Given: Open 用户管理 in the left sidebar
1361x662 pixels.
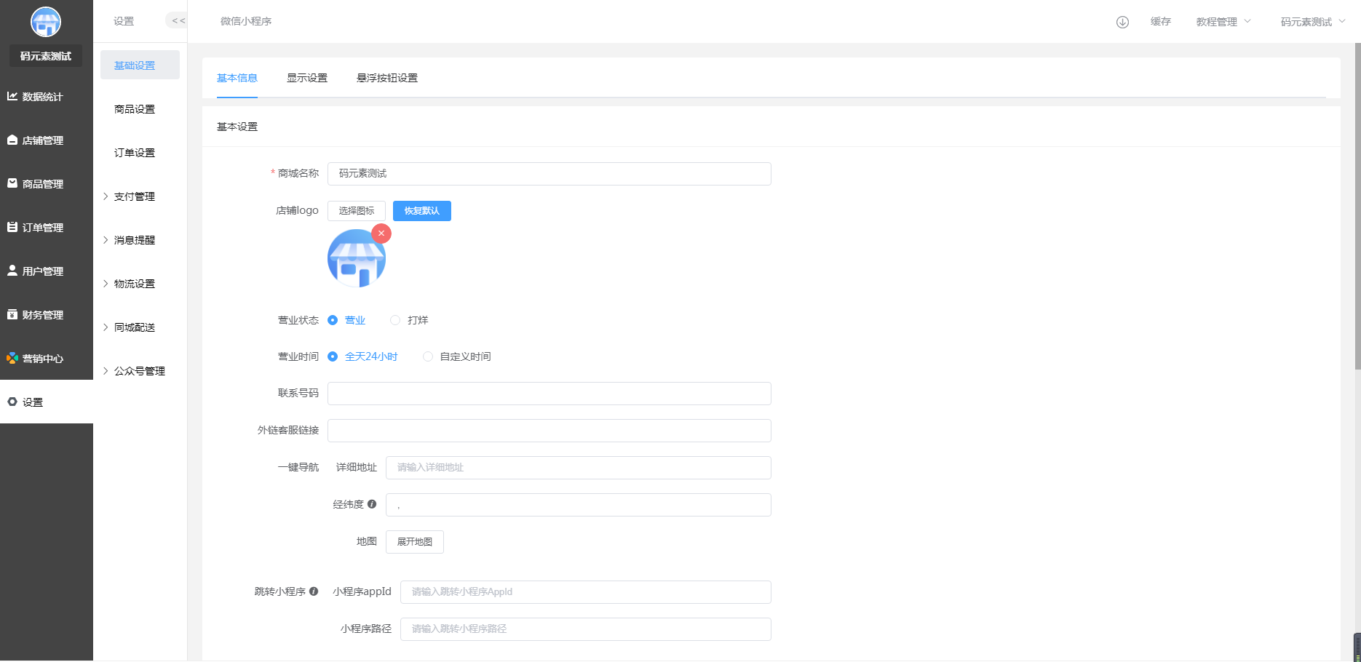Looking at the screenshot, I should click(47, 271).
